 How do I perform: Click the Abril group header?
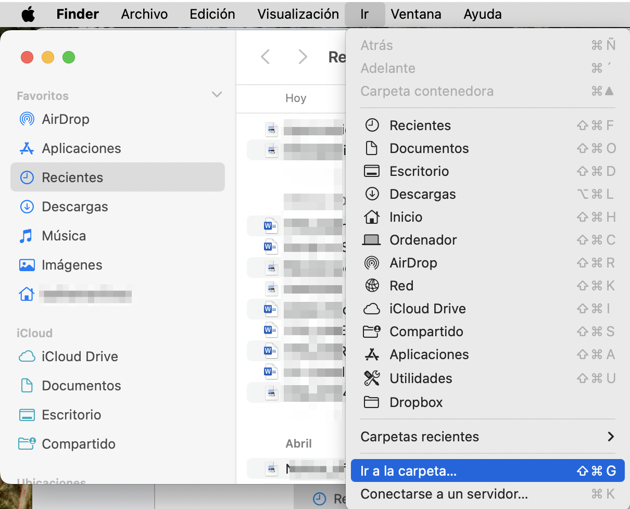(299, 443)
